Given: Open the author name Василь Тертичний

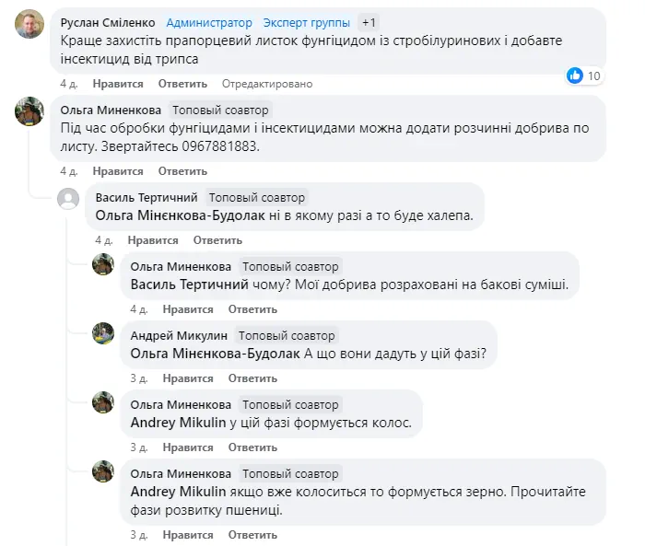Looking at the screenshot, I should 147,197.
